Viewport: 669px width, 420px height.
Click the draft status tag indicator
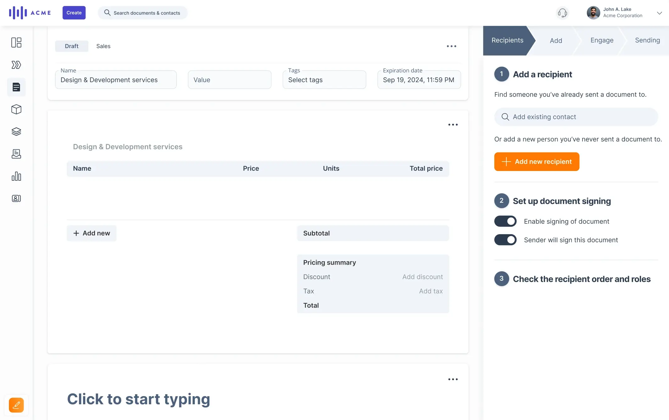click(72, 46)
